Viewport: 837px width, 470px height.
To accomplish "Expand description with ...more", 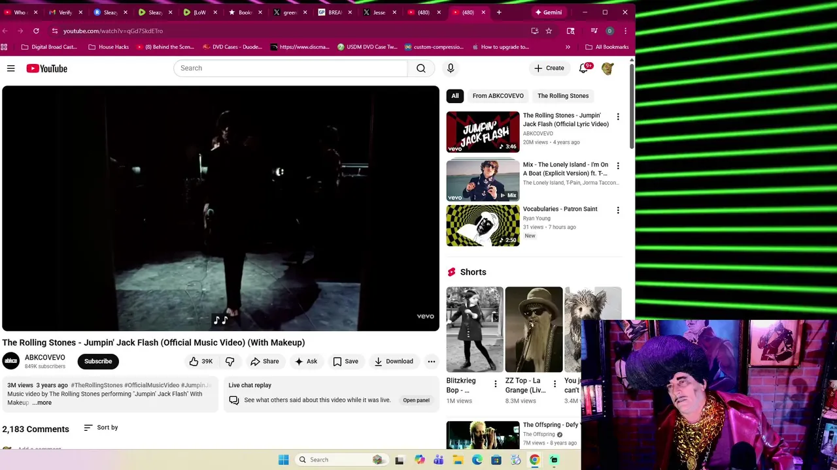I will [43, 403].
